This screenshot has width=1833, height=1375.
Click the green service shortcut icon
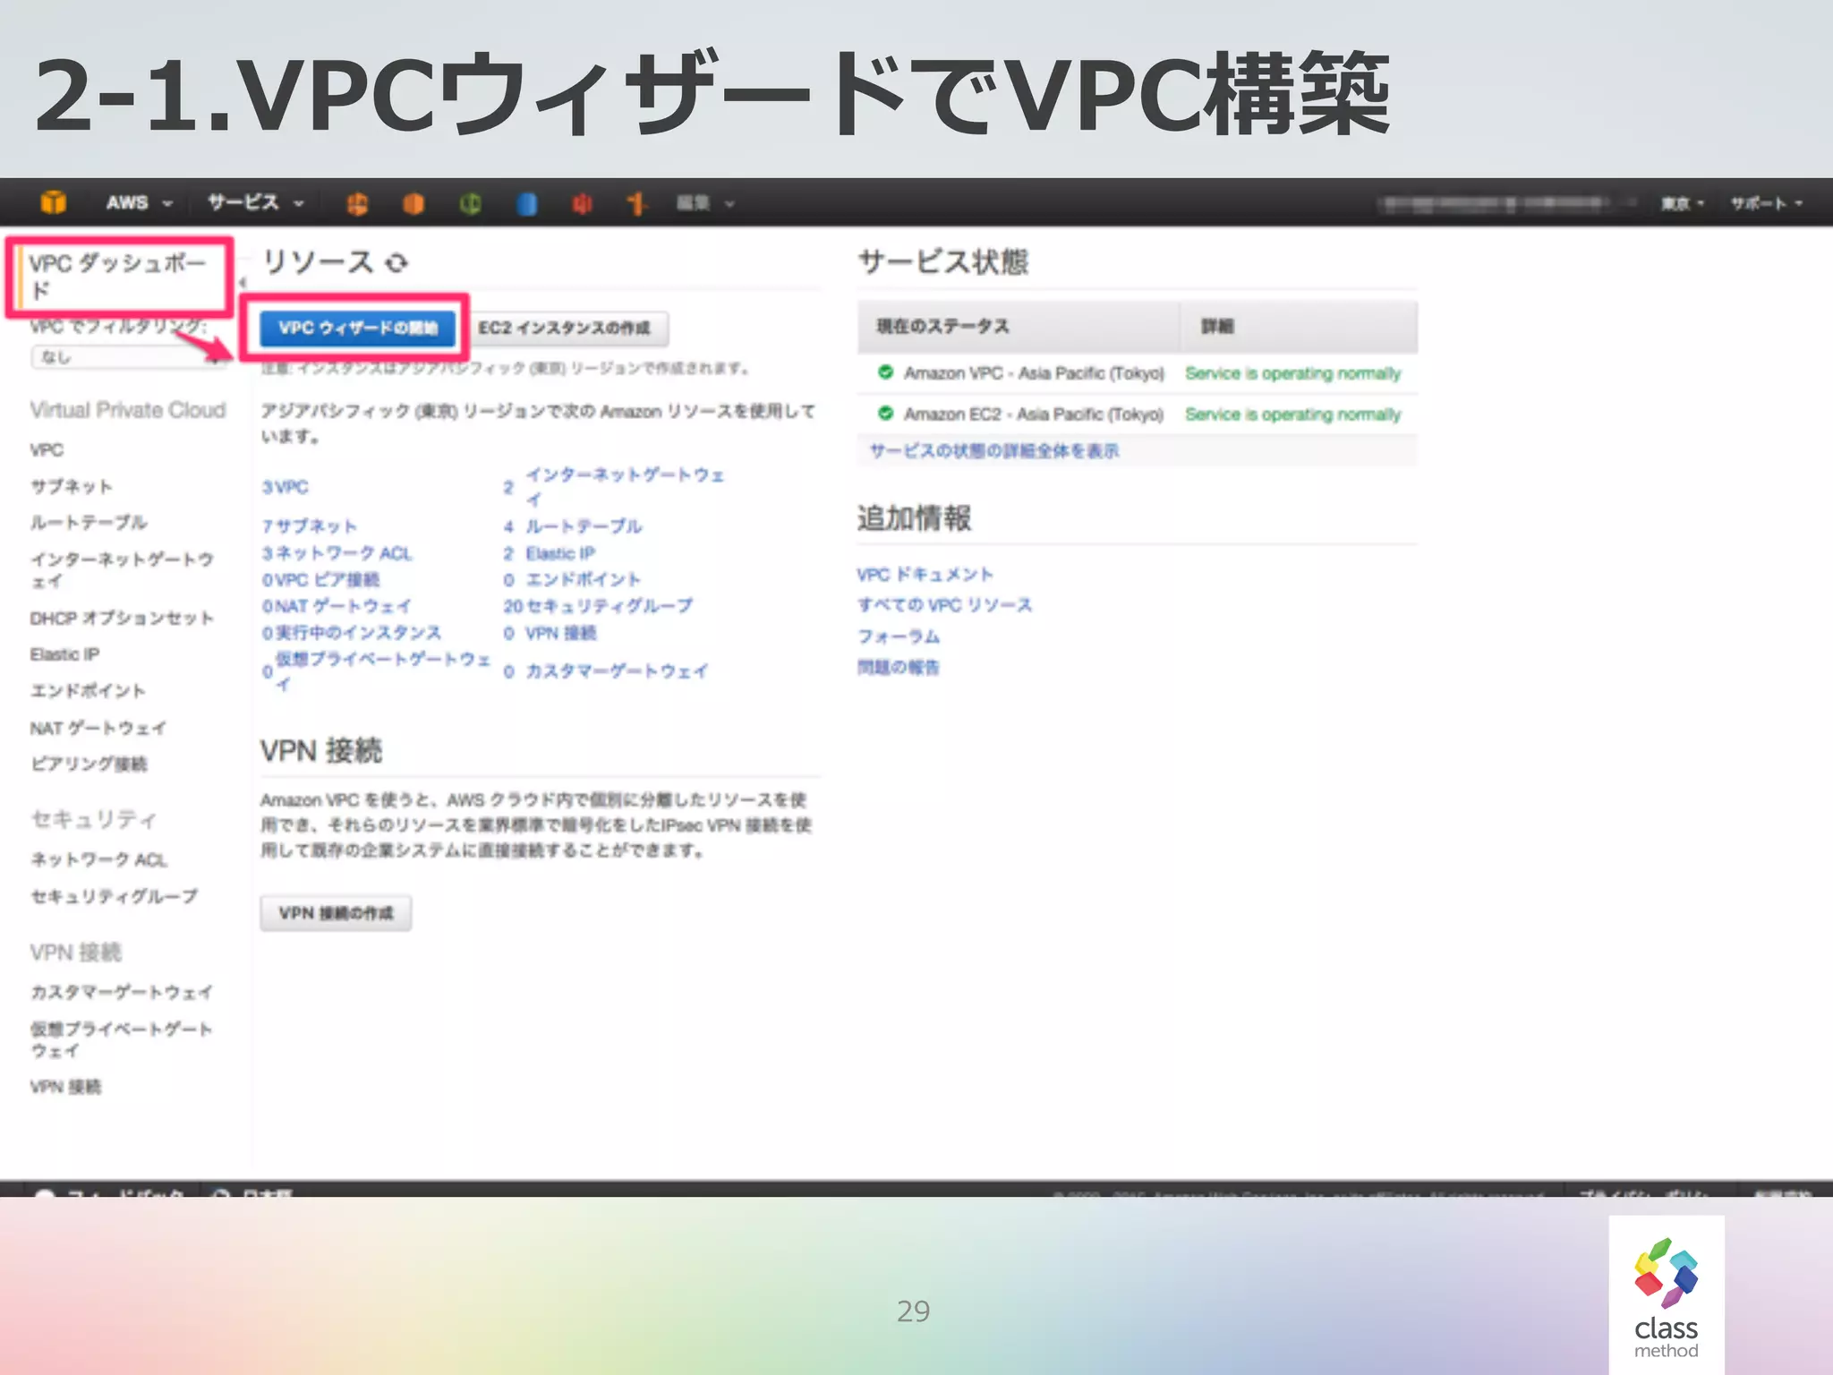point(470,204)
